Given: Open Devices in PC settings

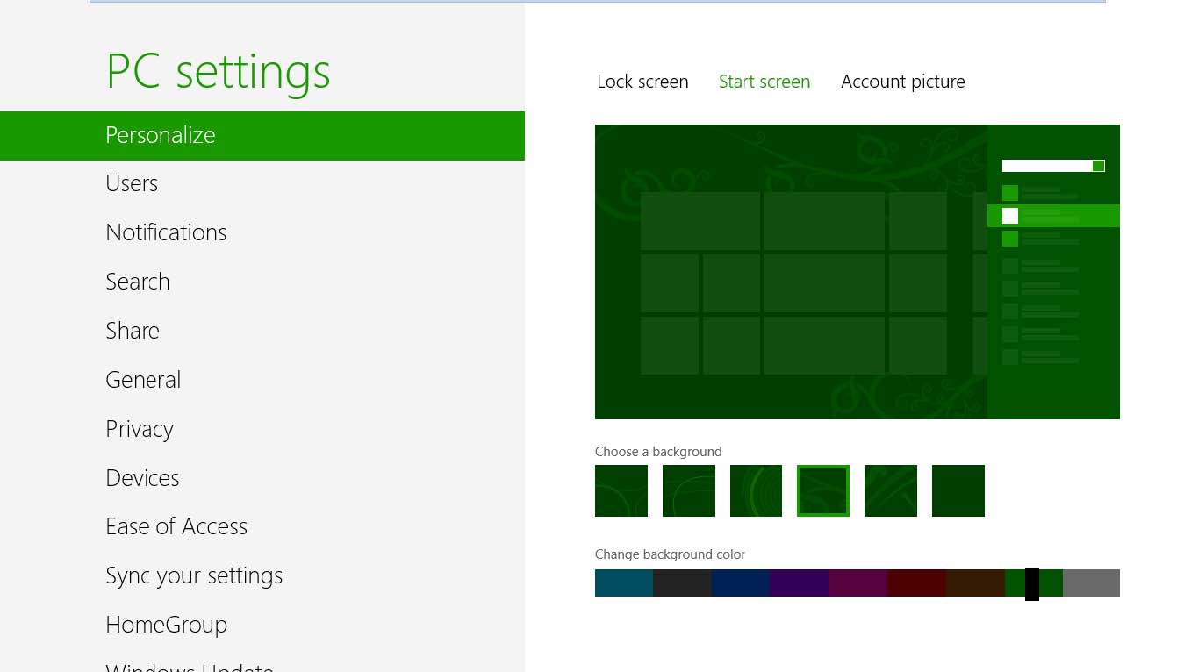Looking at the screenshot, I should coord(142,478).
